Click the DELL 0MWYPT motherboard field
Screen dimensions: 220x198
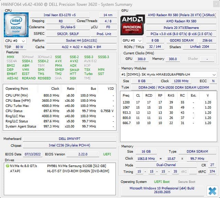pyautogui.click(x=69, y=139)
